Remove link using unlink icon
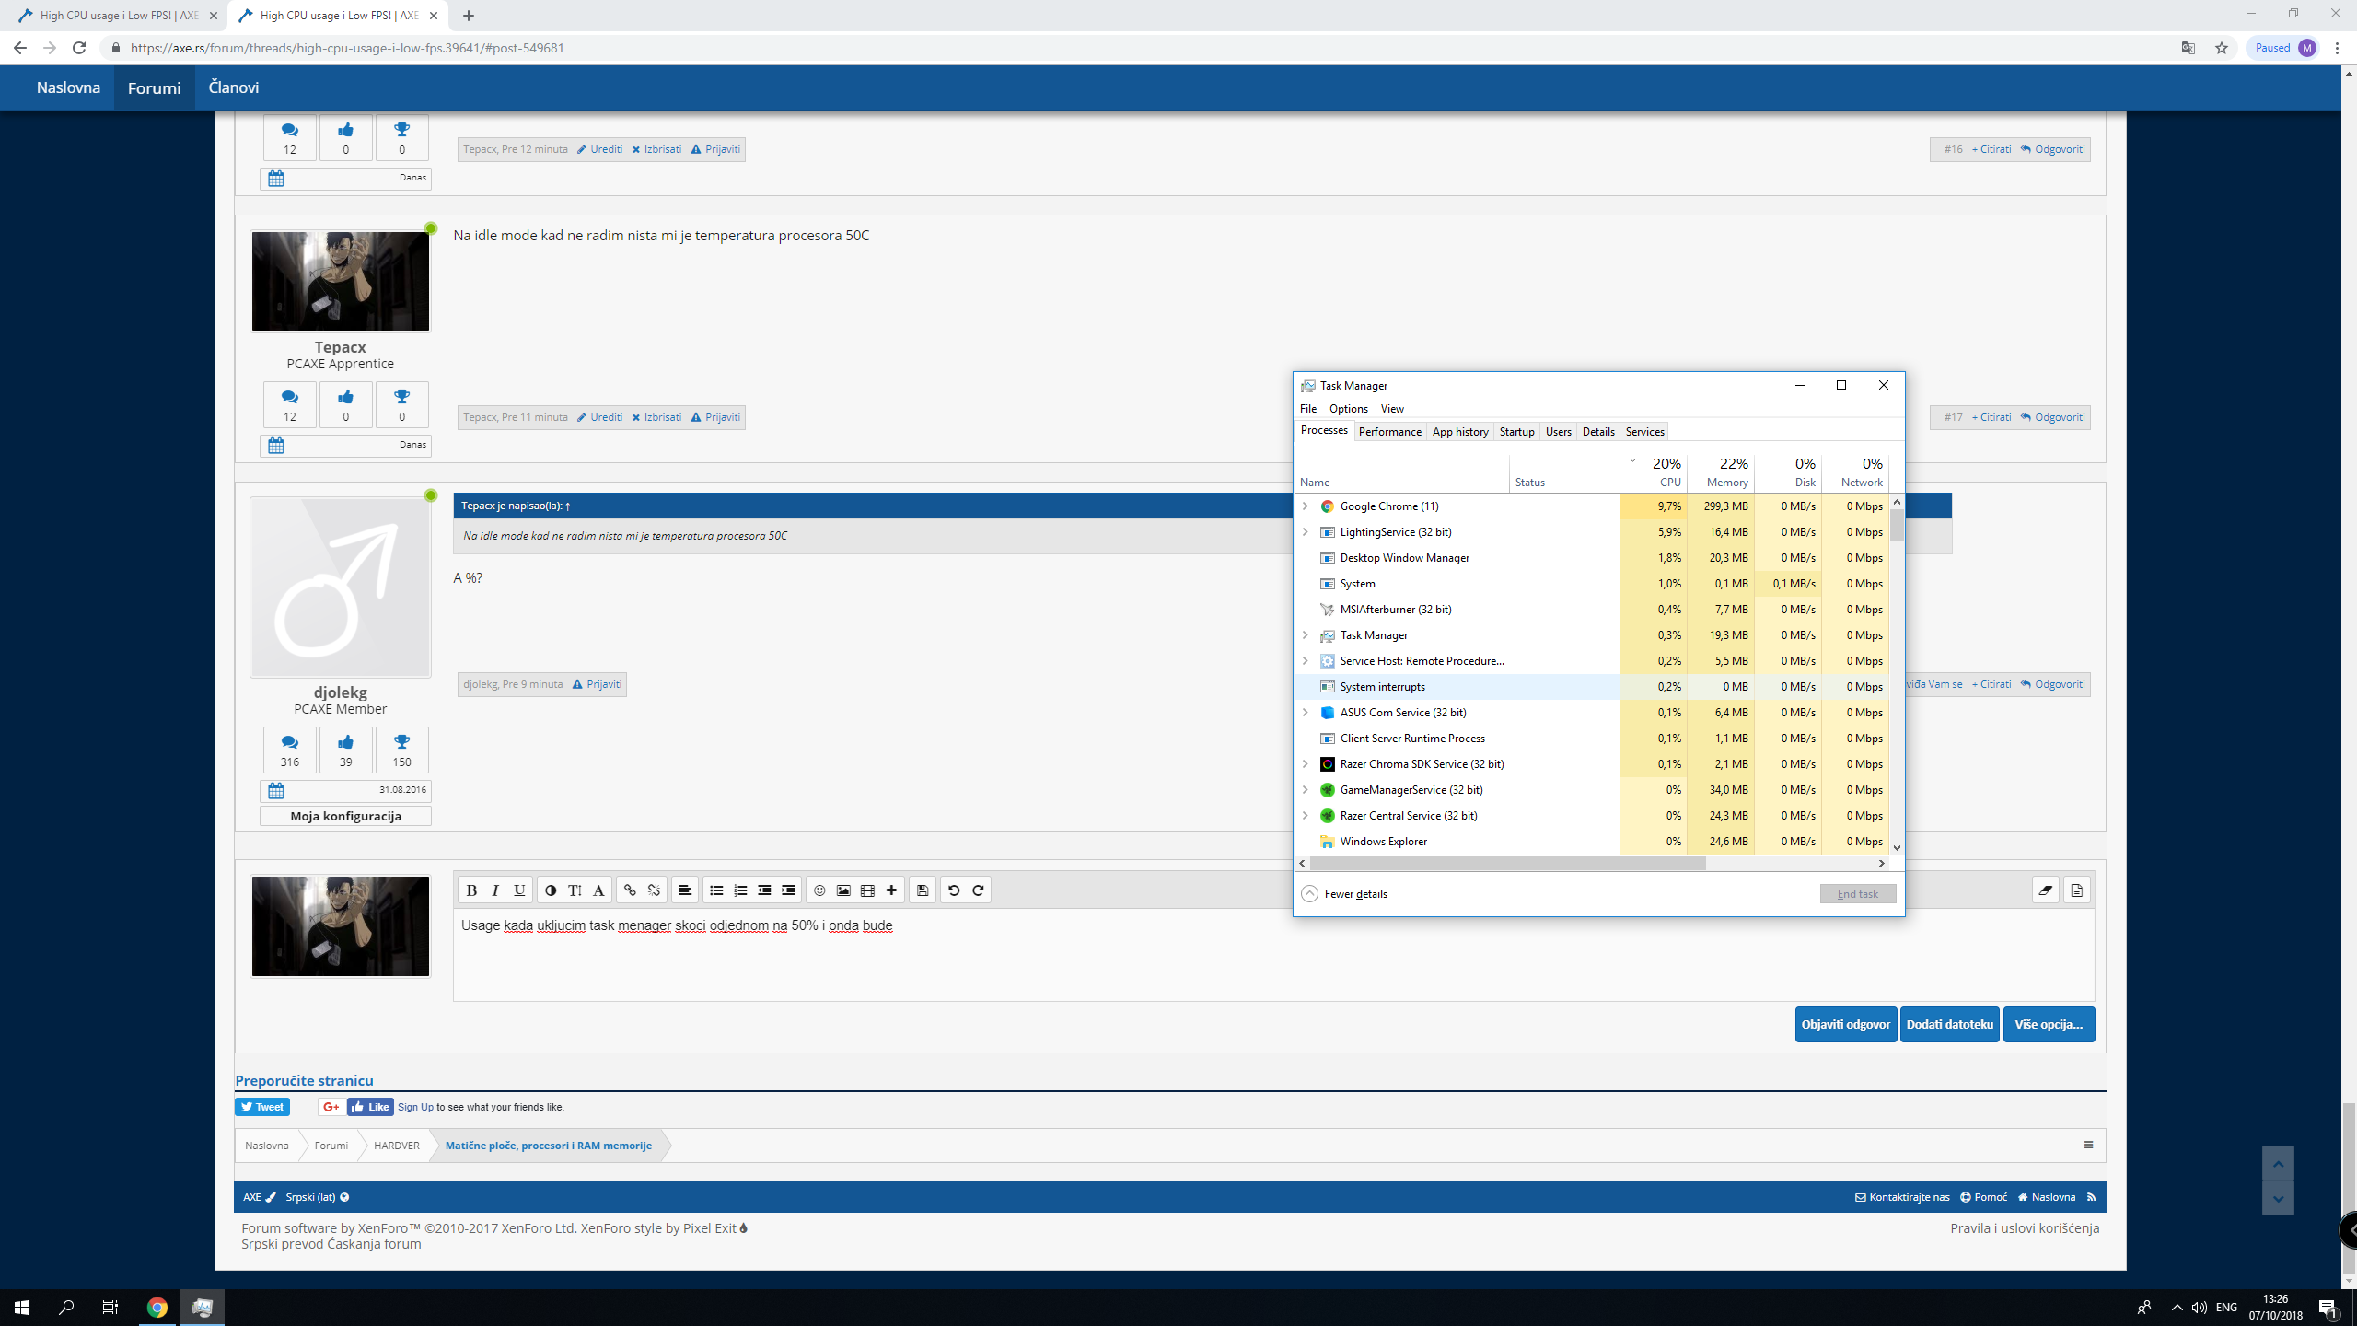2357x1326 pixels. [x=654, y=890]
